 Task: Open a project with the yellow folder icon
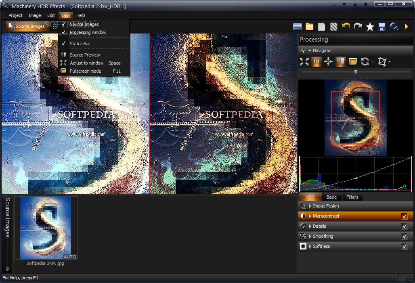pos(309,27)
